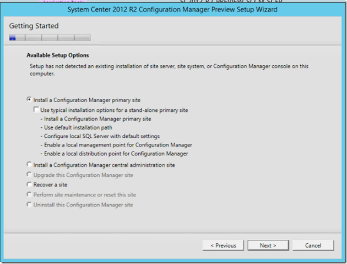The height and width of the screenshot is (264, 347).
Task: Click the Available Setup Options heading
Action: click(x=57, y=55)
